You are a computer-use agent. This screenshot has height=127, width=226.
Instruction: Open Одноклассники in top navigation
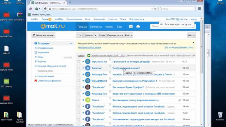[74, 19]
